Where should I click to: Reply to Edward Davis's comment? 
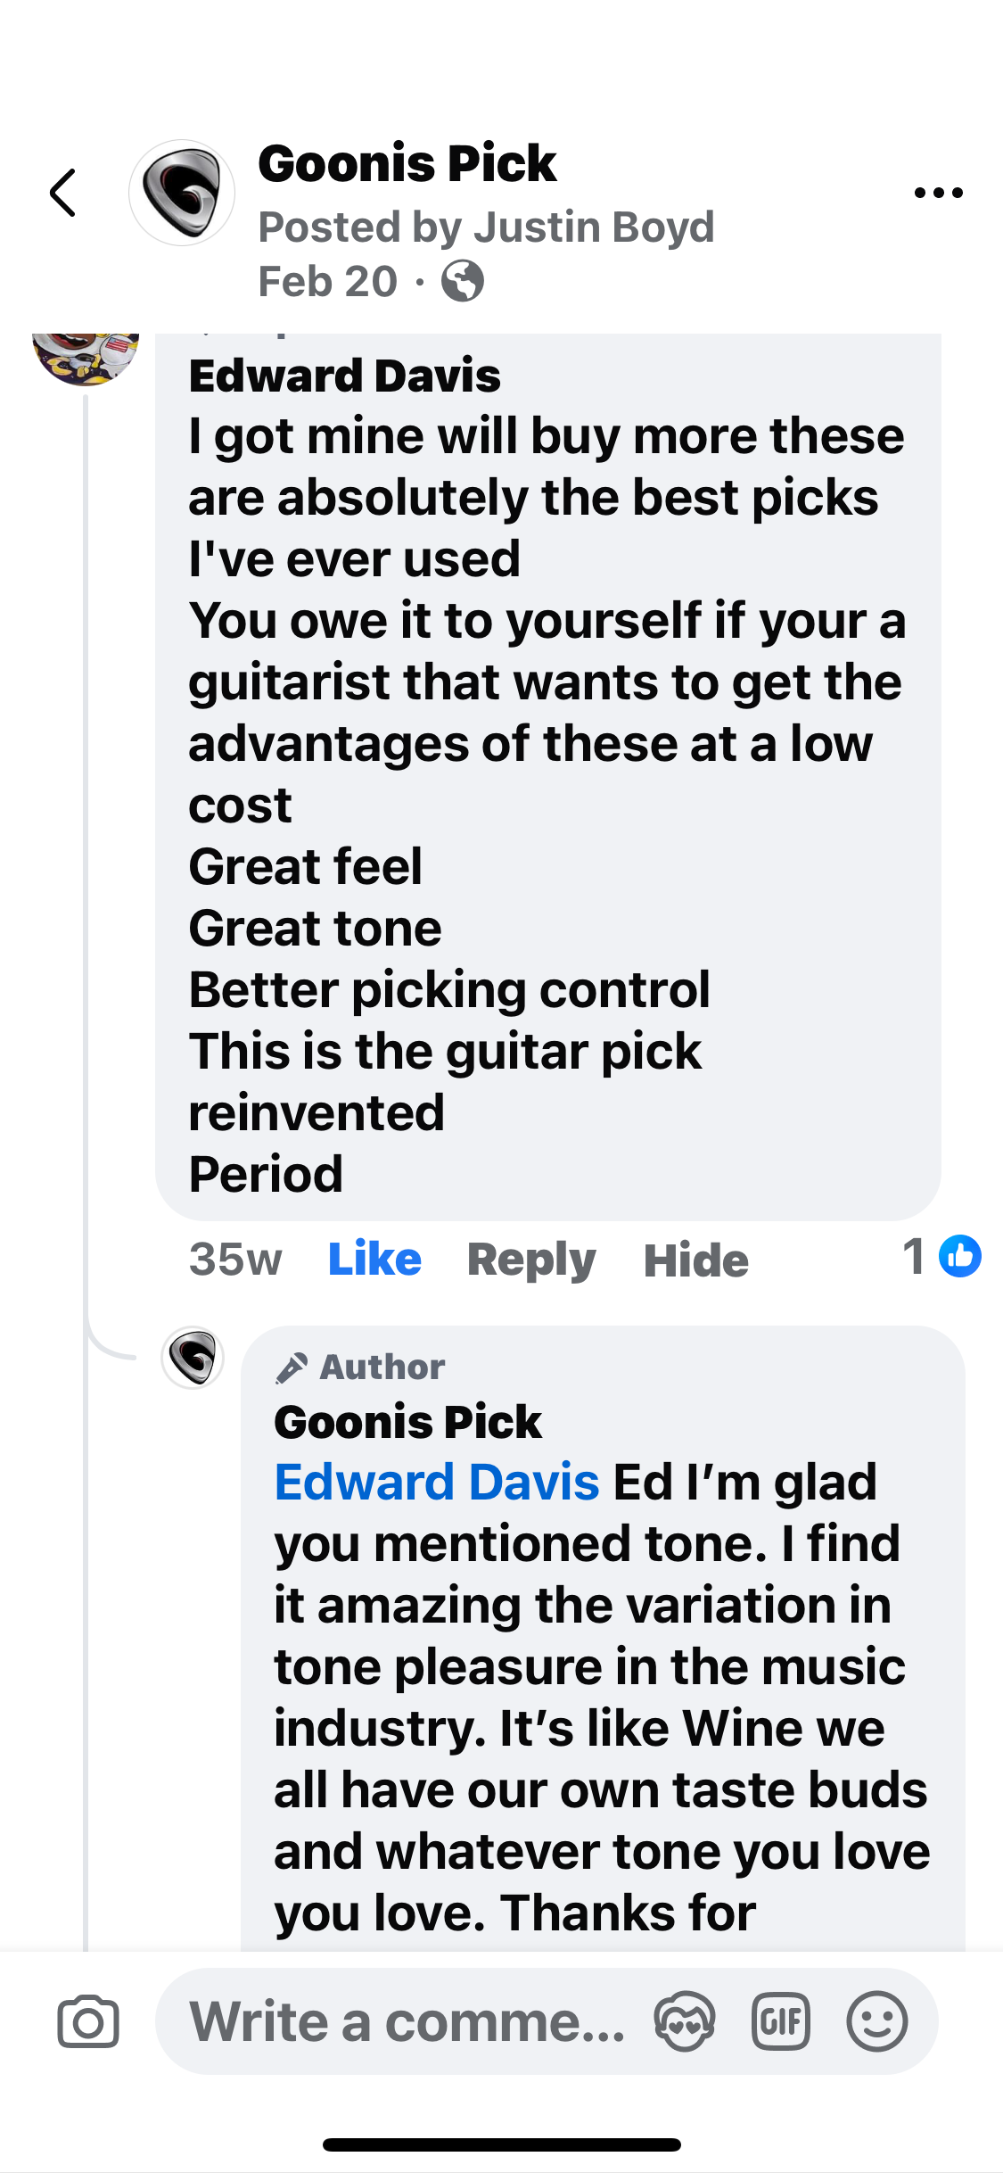pyautogui.click(x=531, y=1260)
